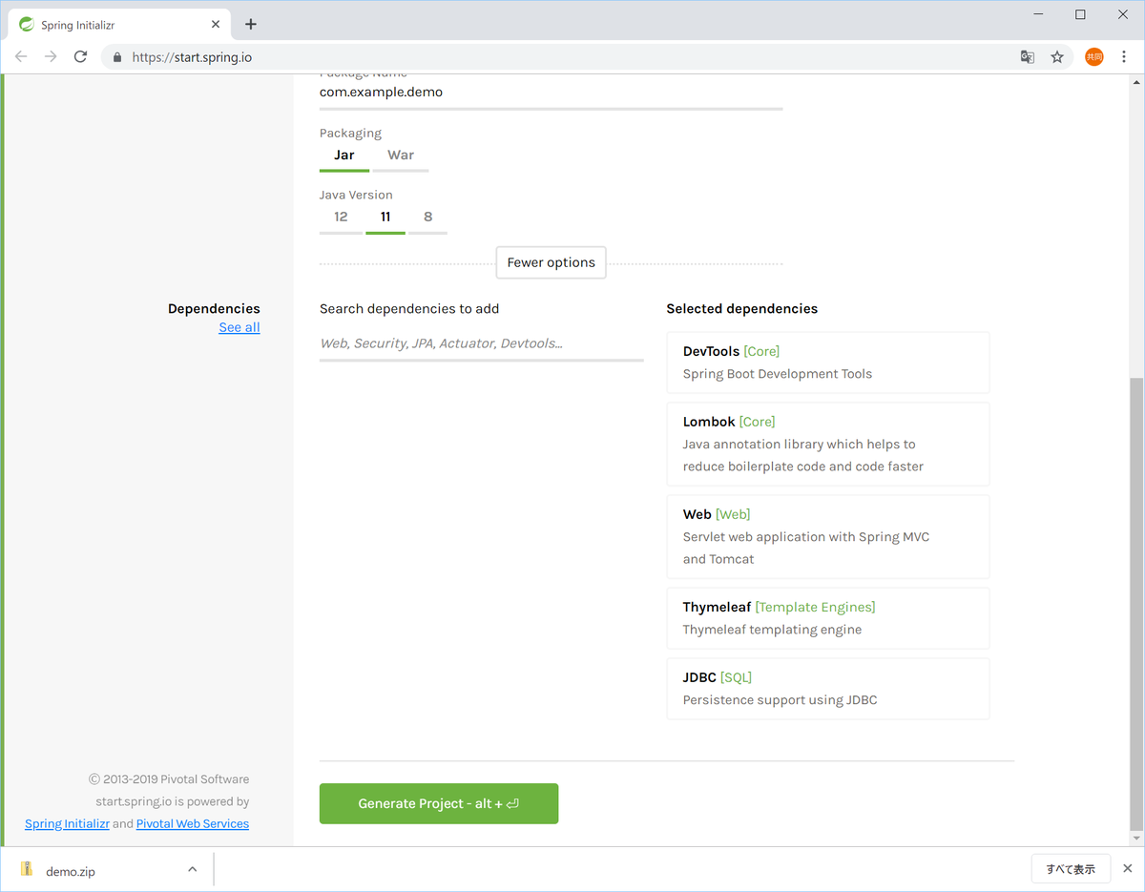Open the orange profile avatar
This screenshot has width=1145, height=892.
click(1093, 57)
